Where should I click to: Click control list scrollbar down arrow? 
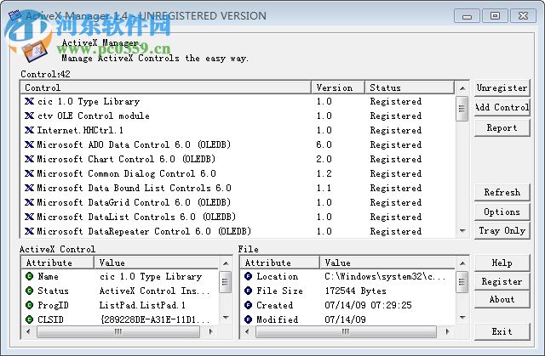tap(462, 231)
